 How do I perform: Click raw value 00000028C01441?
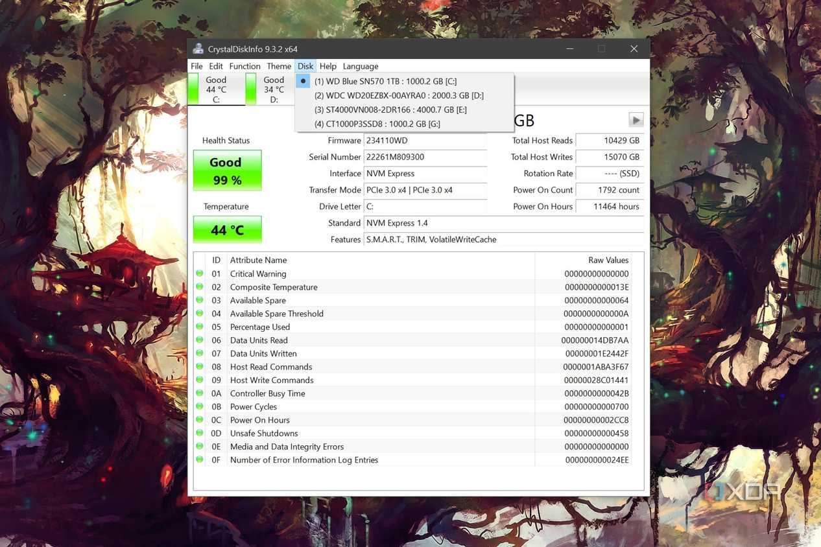[596, 380]
